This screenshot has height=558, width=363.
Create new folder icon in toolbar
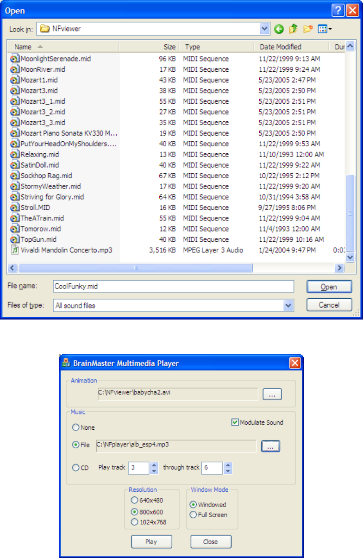(307, 29)
